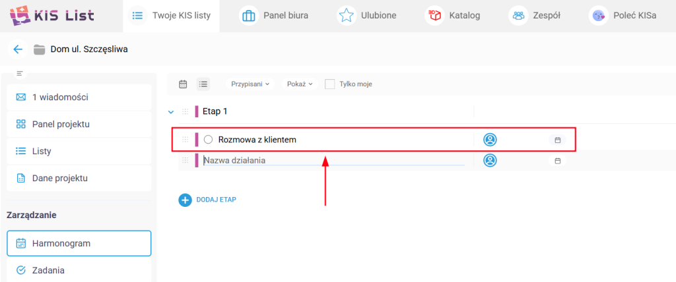Click the back arrow beside the project name
The image size is (676, 282).
(18, 49)
